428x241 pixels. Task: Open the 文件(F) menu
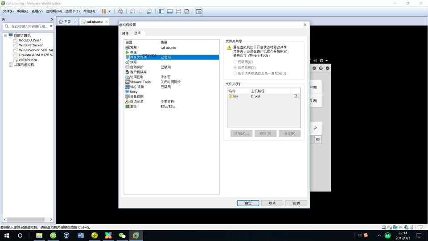click(x=8, y=11)
